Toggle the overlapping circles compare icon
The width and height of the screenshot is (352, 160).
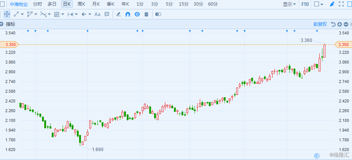[x=158, y=14]
